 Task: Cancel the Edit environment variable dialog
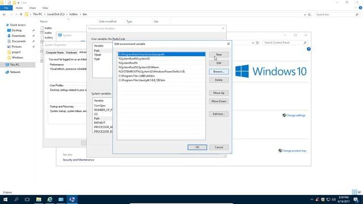pyautogui.click(x=218, y=147)
